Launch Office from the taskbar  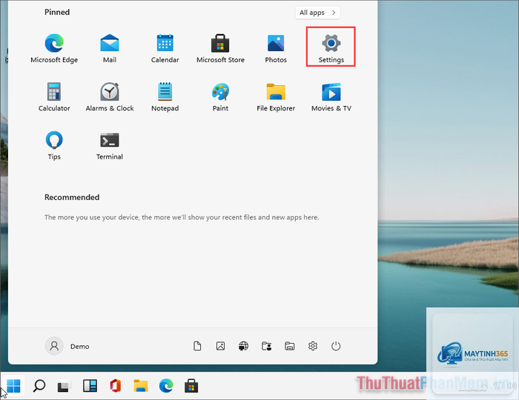click(115, 386)
